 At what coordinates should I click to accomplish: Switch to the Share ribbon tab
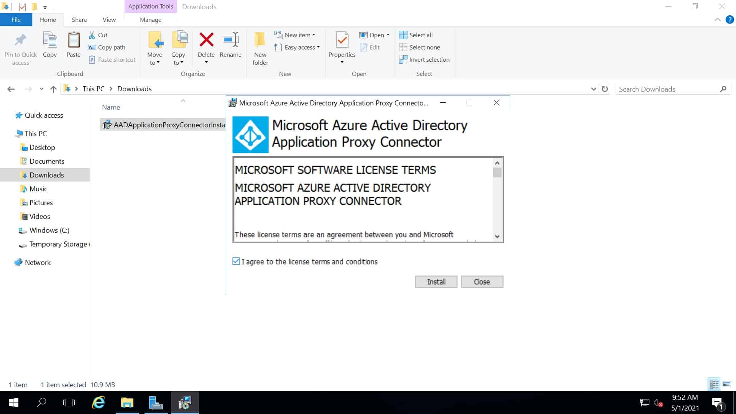coord(79,20)
